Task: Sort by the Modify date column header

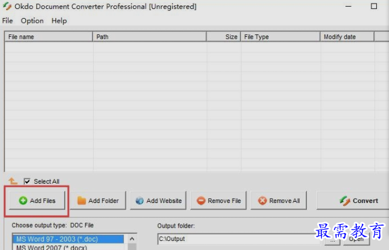Action: click(347, 37)
